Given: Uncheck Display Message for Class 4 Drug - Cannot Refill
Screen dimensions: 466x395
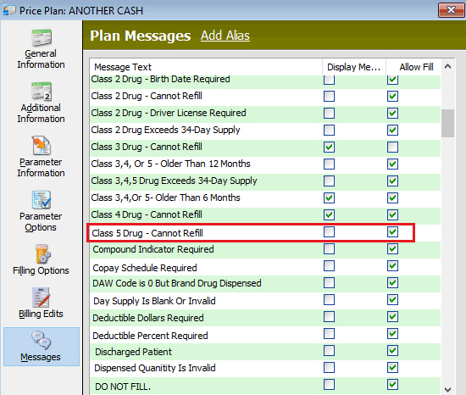Looking at the screenshot, I should 329,214.
